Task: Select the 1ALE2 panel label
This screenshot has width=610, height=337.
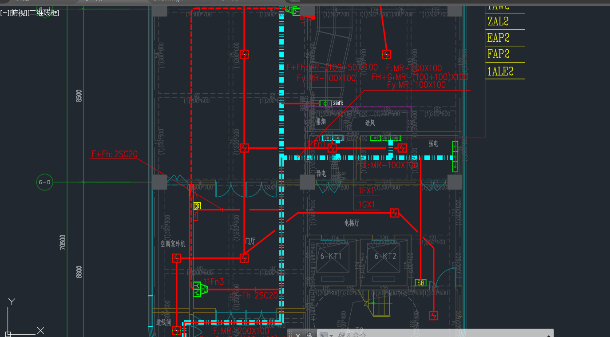Action: 500,71
